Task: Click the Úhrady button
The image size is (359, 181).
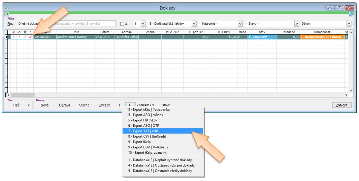Action: coord(104,105)
